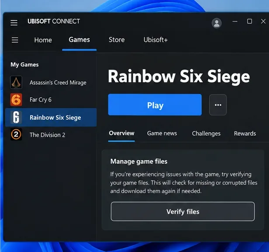Maximize the Ubisoft Connect window
Viewport: 269px width, 252px height.
pyautogui.click(x=249, y=21)
